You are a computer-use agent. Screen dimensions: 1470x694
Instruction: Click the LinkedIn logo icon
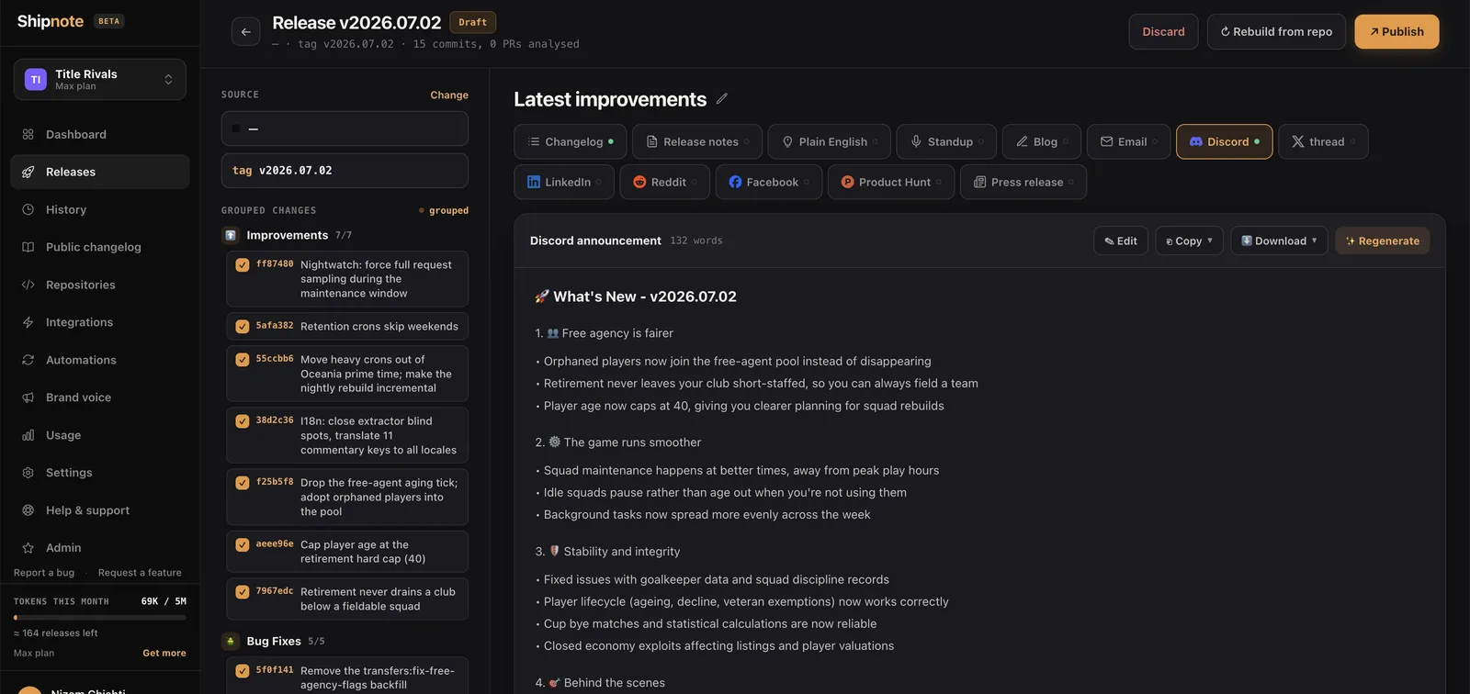pos(534,182)
